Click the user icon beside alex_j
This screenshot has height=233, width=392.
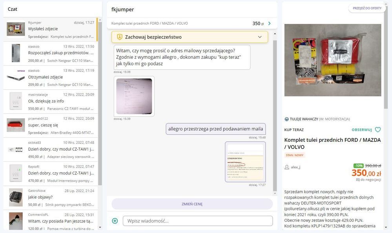pyautogui.click(x=287, y=167)
